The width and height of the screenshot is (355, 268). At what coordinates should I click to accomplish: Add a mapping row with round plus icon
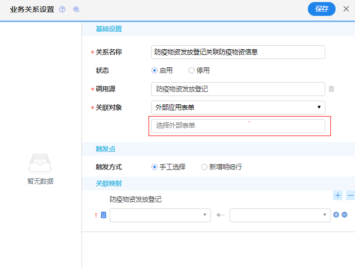[x=336, y=215]
